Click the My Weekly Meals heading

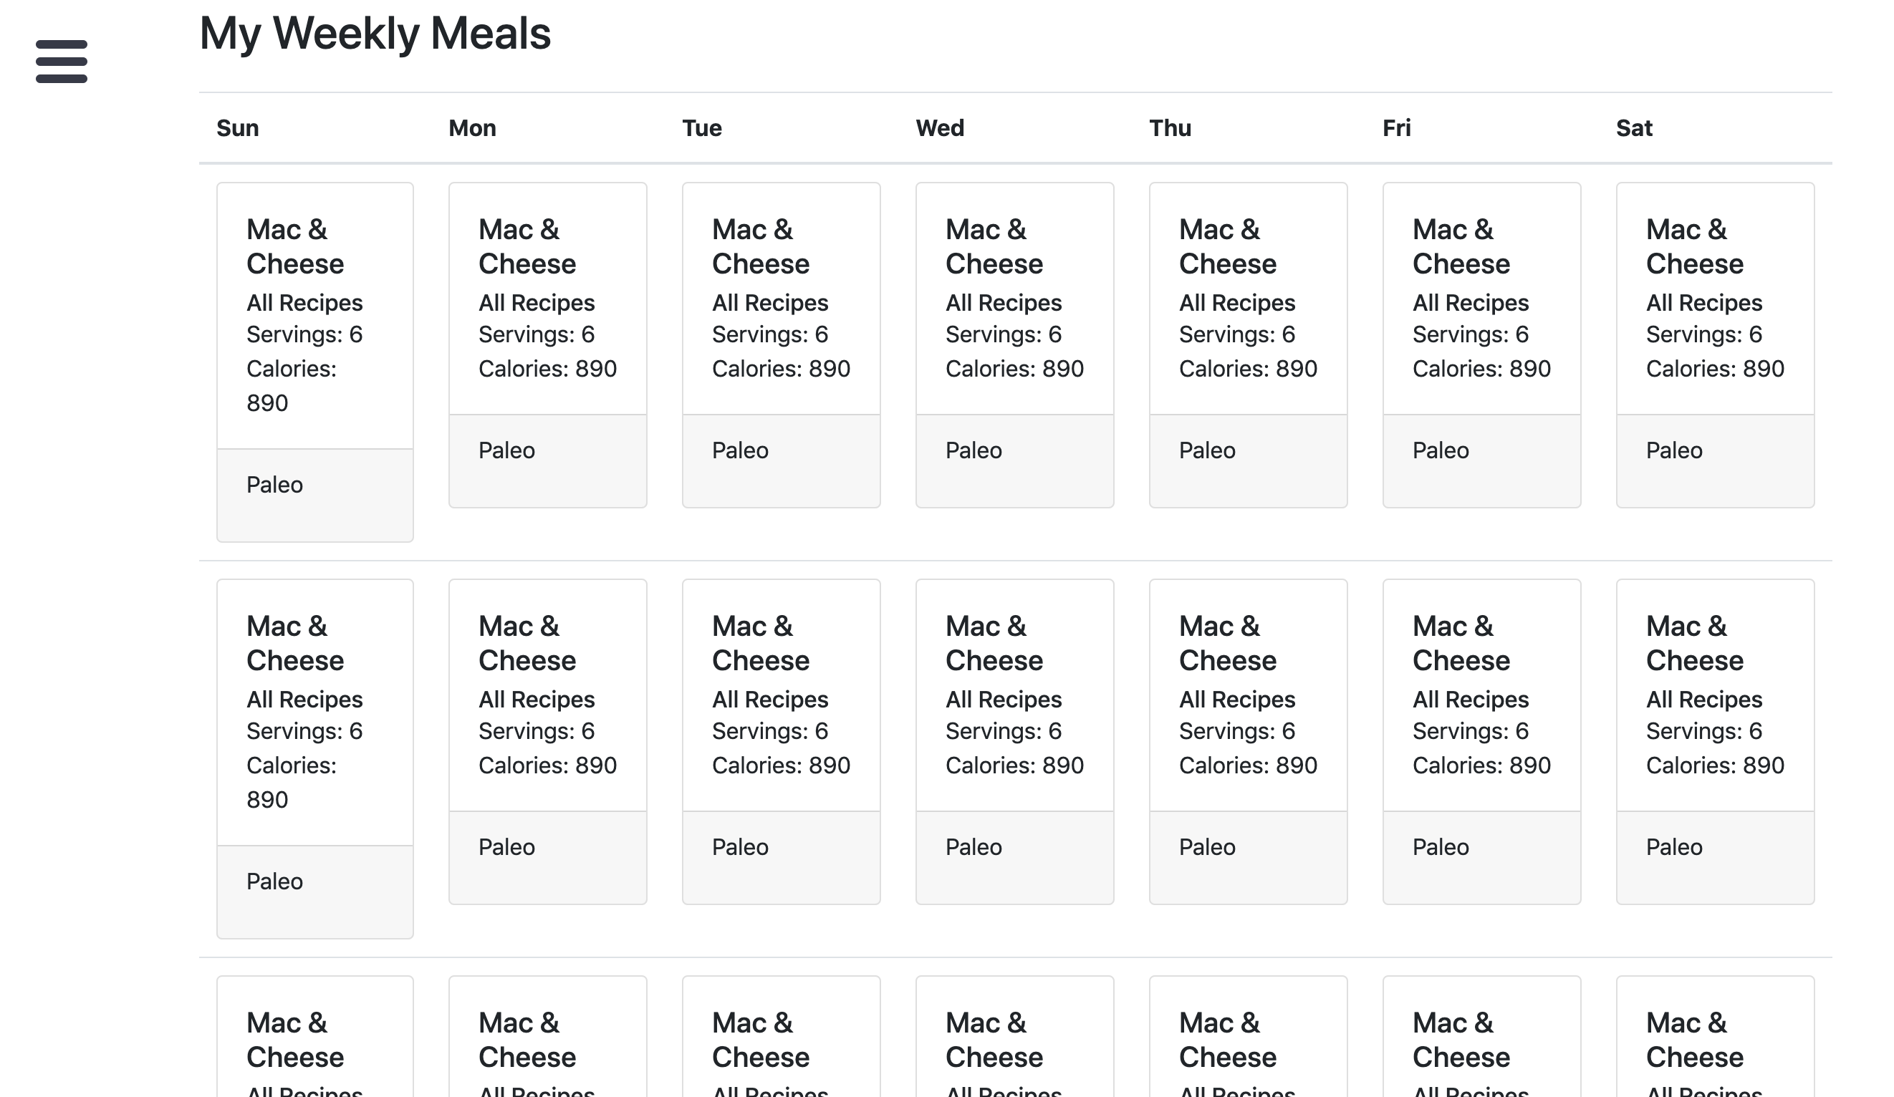(375, 34)
